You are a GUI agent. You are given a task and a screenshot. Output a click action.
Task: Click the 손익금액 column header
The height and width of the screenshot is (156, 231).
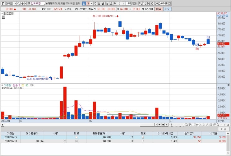point(189,133)
